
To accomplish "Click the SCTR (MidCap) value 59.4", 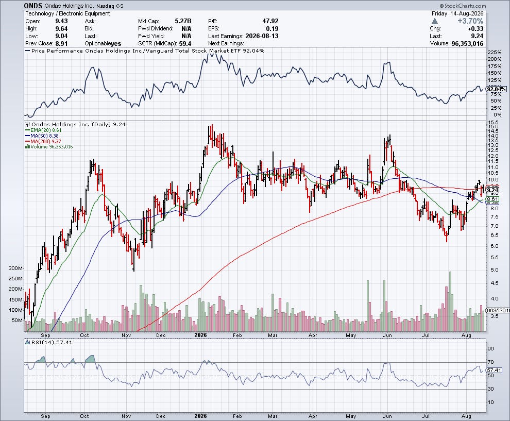I will (x=185, y=44).
